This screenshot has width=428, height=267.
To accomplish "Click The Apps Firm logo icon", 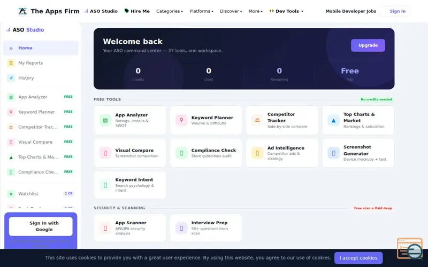I will point(22,11).
